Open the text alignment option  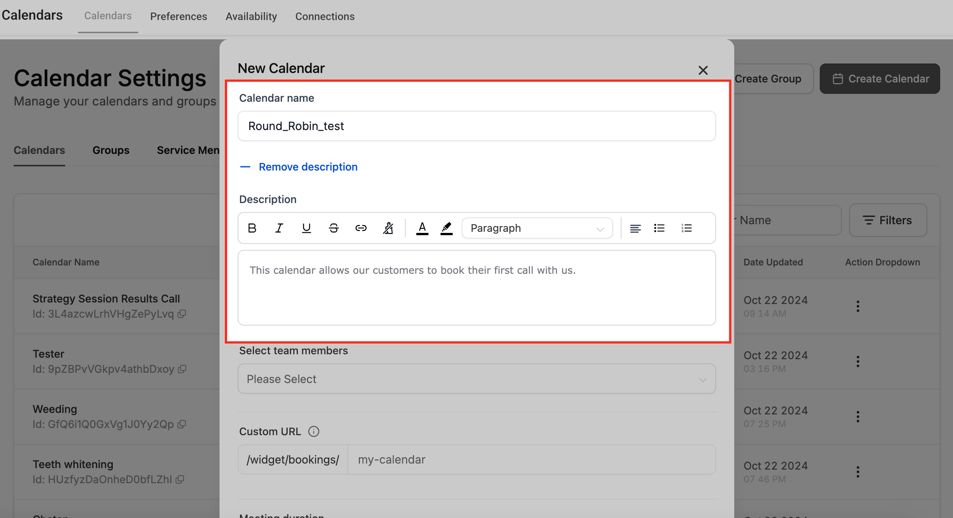click(x=635, y=228)
